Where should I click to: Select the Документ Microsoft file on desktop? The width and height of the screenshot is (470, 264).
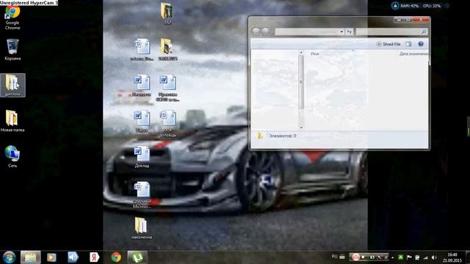(x=142, y=194)
